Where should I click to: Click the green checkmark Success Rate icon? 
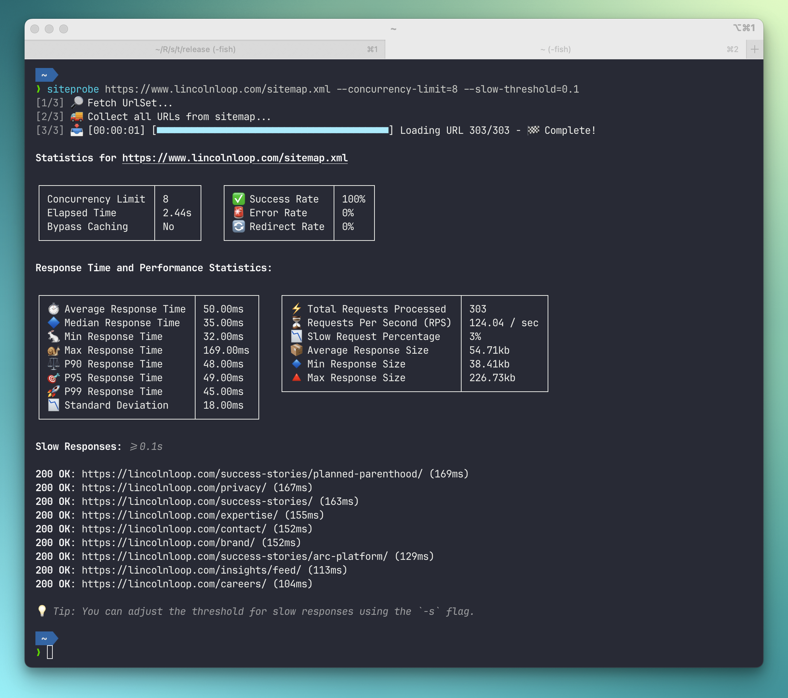(x=238, y=199)
